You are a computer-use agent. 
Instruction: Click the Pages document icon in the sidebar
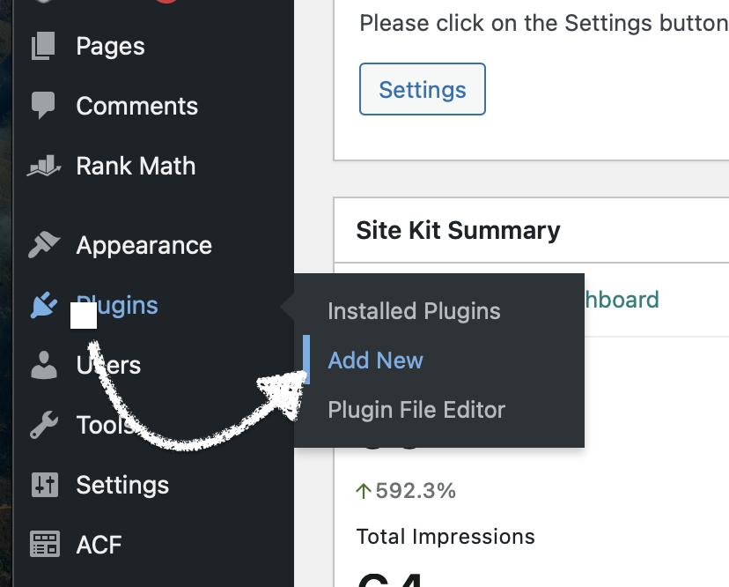[x=44, y=46]
